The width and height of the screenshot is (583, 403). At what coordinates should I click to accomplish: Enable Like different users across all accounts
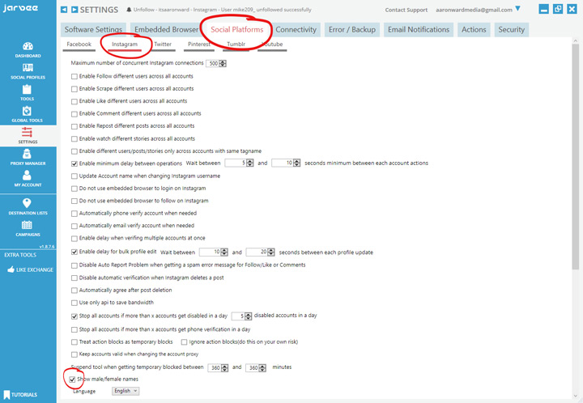[x=74, y=101]
